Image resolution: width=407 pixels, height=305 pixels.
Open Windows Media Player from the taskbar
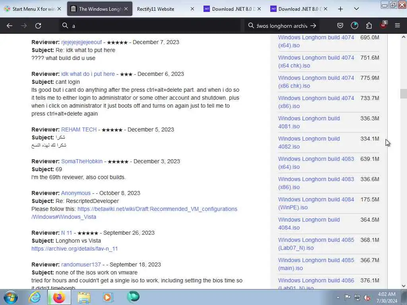[x=107, y=297]
